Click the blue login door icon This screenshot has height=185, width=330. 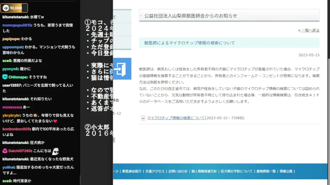(x=122, y=69)
